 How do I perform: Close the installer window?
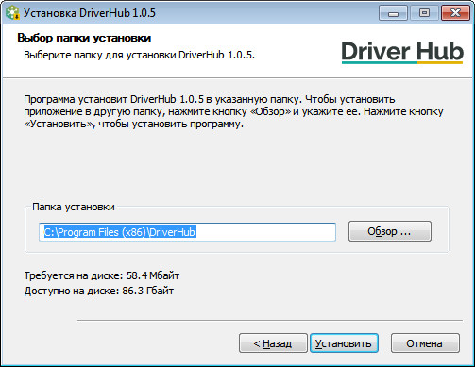tap(455, 13)
